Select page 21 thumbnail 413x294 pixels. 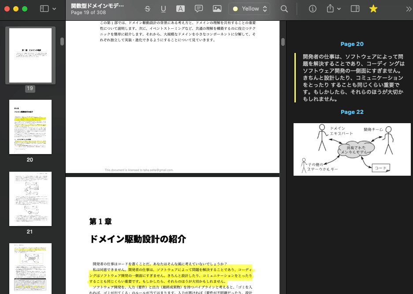pyautogui.click(x=30, y=199)
